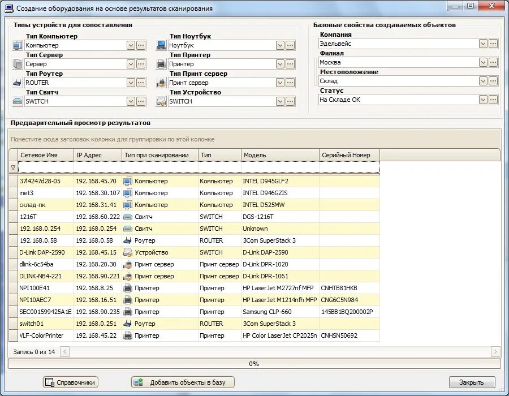Click the print server icon beside Тип Принт сервер
Image resolution: width=509 pixels, height=396 pixels.
pos(161,83)
